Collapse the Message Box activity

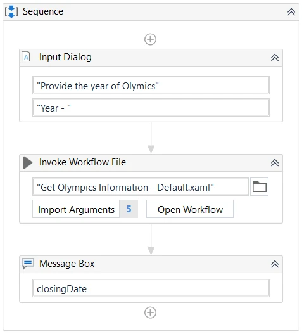click(x=275, y=264)
